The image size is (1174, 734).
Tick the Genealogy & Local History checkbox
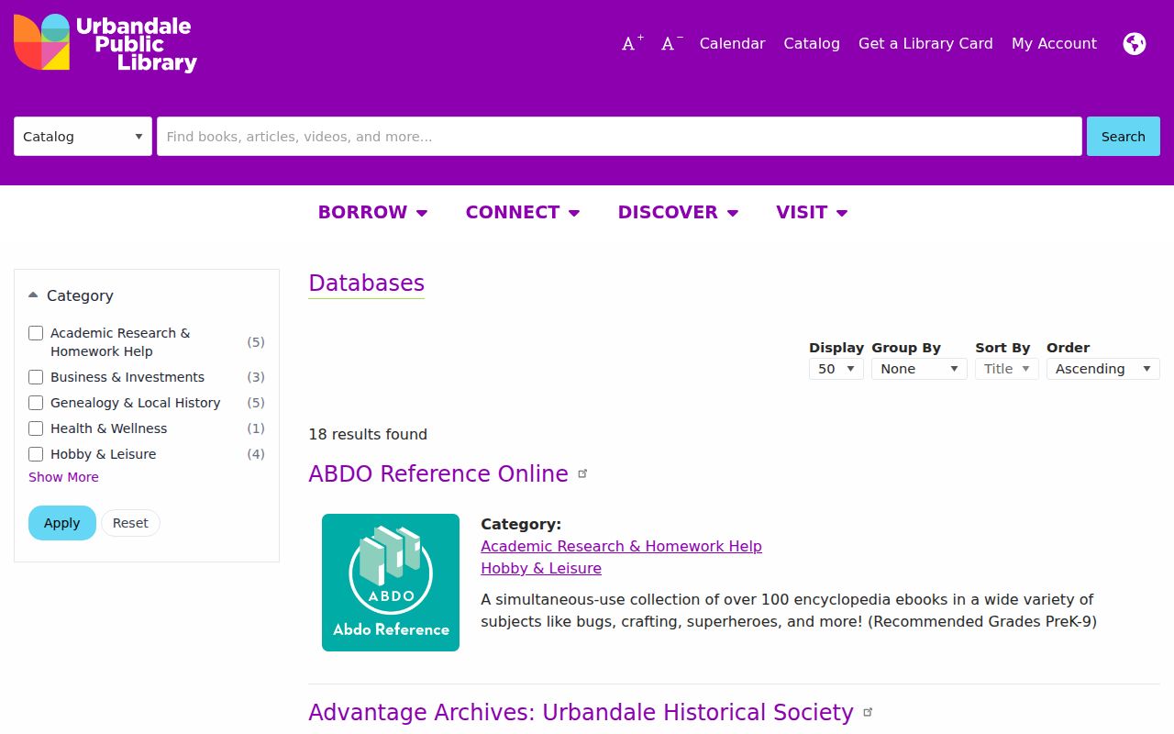pos(36,403)
